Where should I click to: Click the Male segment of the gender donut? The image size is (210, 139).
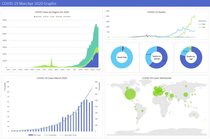click(x=165, y=61)
